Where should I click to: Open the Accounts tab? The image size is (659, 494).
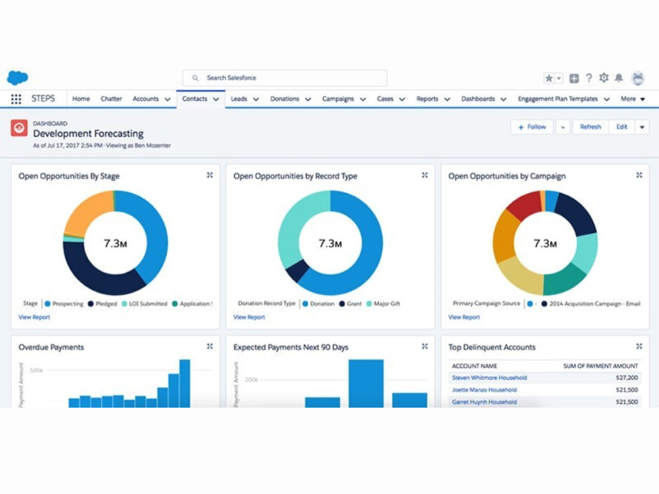[x=146, y=99]
